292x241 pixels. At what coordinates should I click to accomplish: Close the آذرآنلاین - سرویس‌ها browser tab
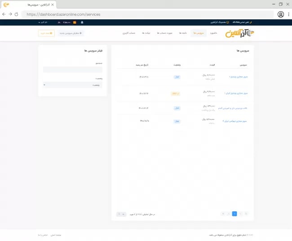53,4
